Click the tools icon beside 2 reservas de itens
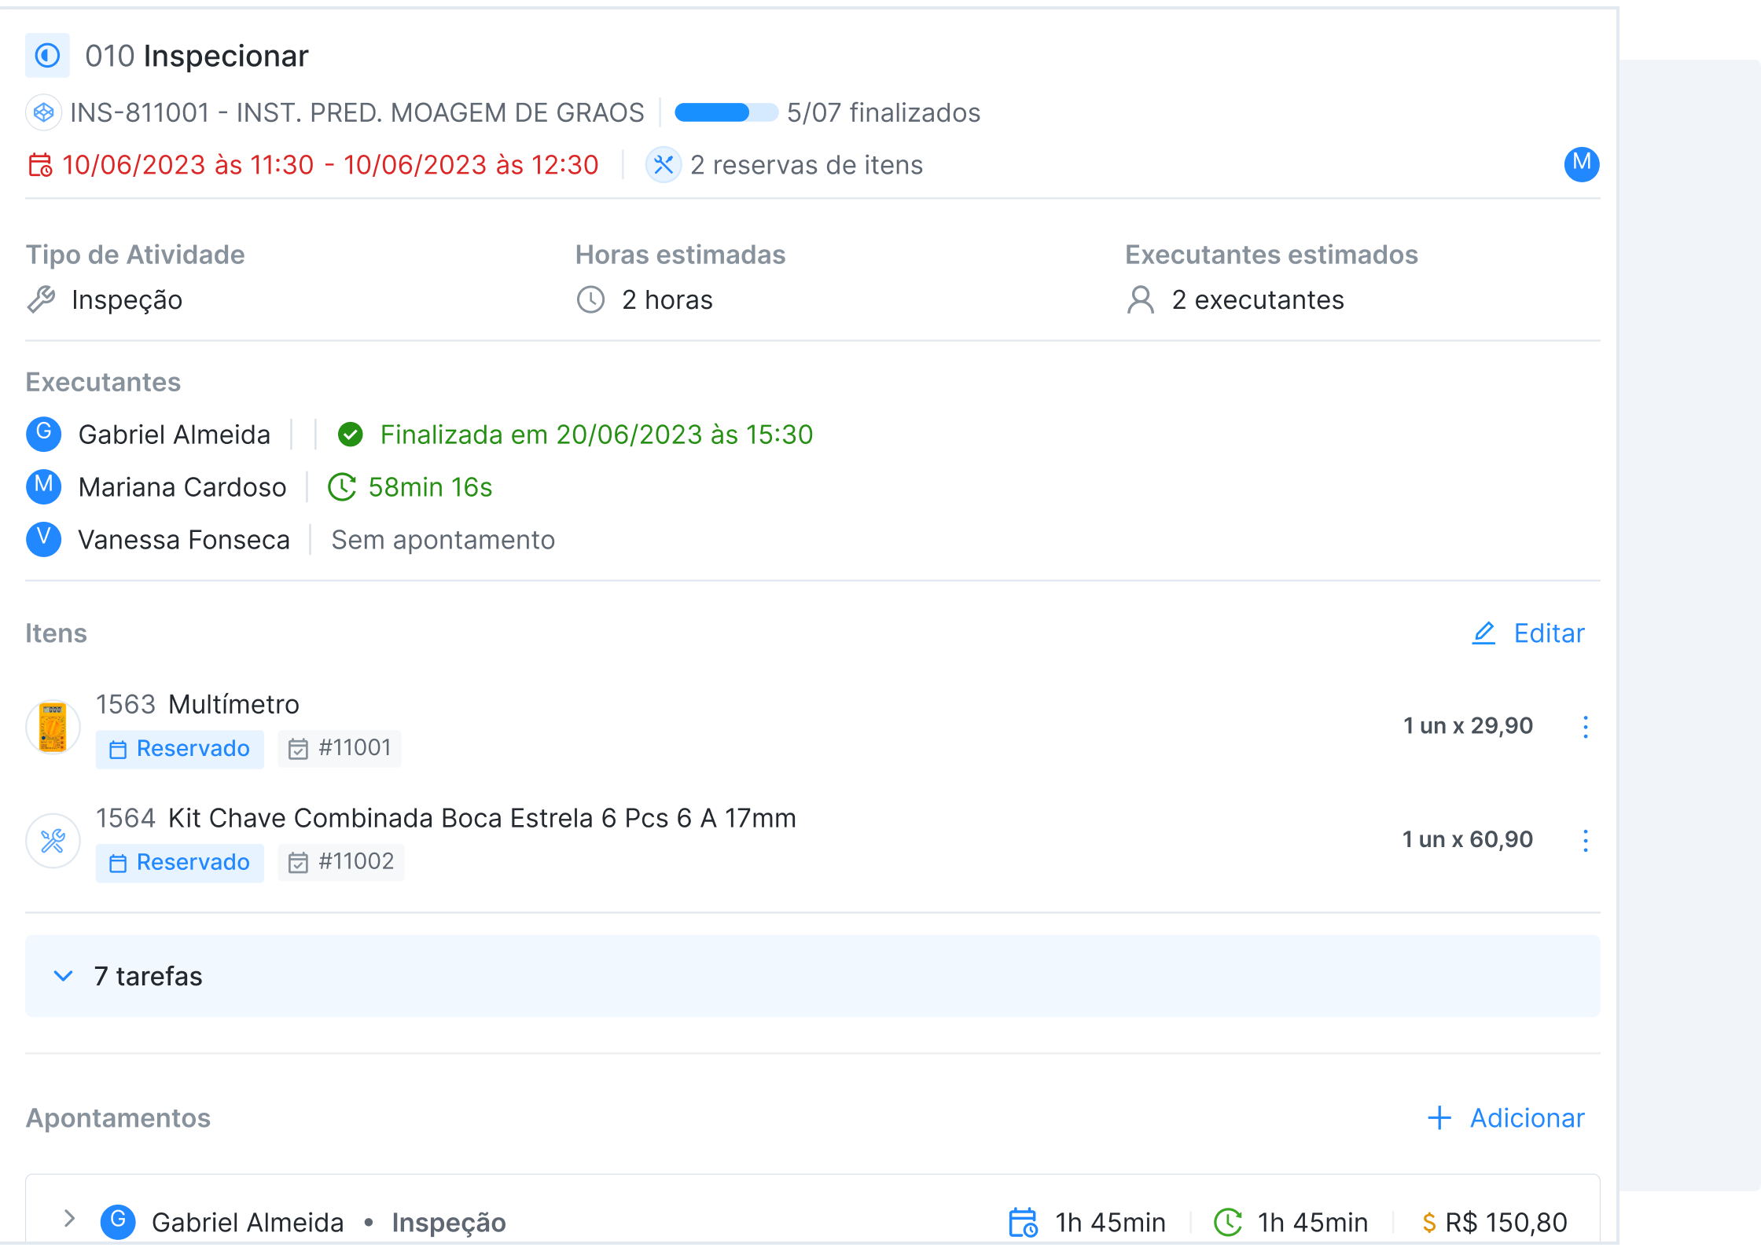Screen dimensions: 1761x1251 [664, 165]
